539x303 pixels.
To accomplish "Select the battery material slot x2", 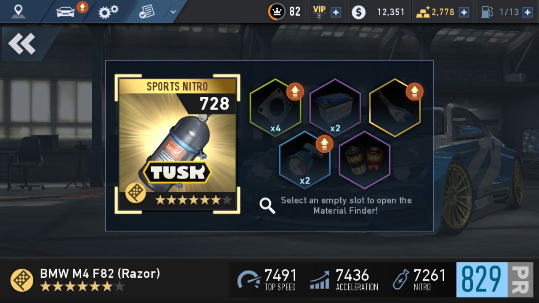I will tap(335, 108).
